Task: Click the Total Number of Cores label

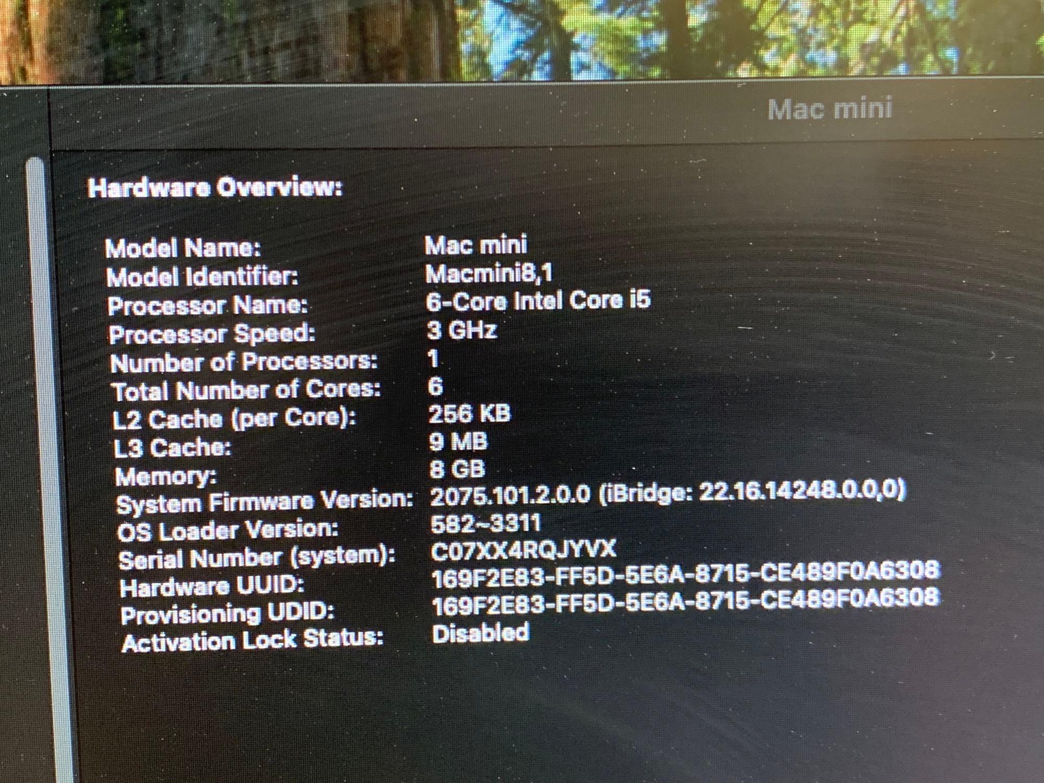Action: [246, 390]
